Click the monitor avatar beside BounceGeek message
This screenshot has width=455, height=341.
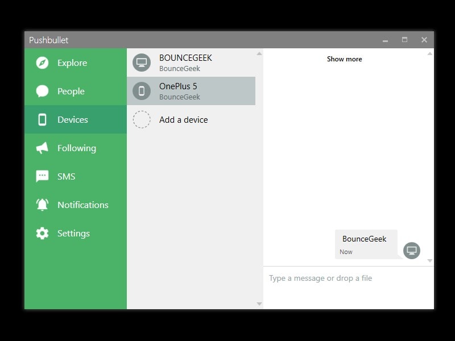point(412,251)
